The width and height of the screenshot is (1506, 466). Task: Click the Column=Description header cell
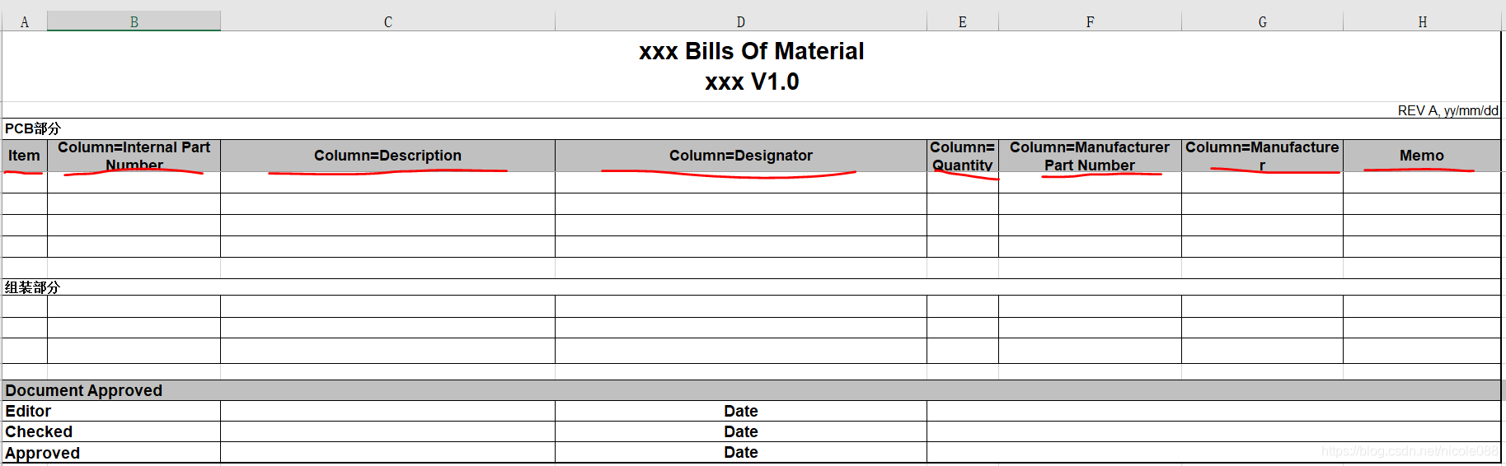pyautogui.click(x=387, y=156)
